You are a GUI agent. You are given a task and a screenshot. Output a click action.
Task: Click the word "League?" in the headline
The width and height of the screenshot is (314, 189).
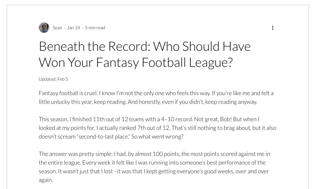(x=211, y=62)
